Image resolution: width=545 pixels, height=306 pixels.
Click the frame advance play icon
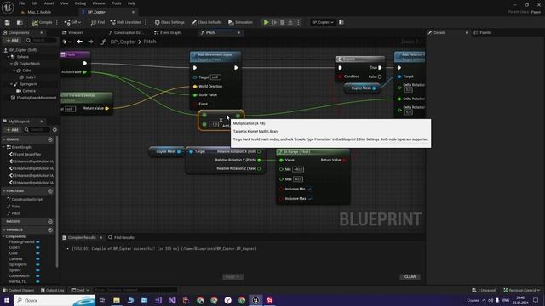tap(274, 22)
